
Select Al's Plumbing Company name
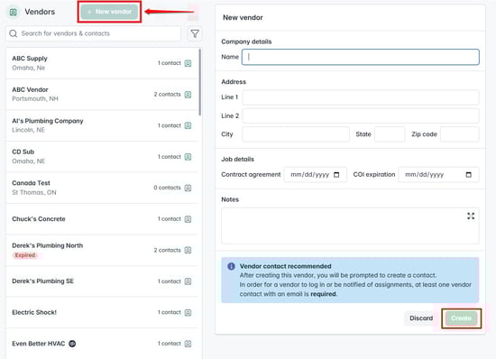pos(48,121)
